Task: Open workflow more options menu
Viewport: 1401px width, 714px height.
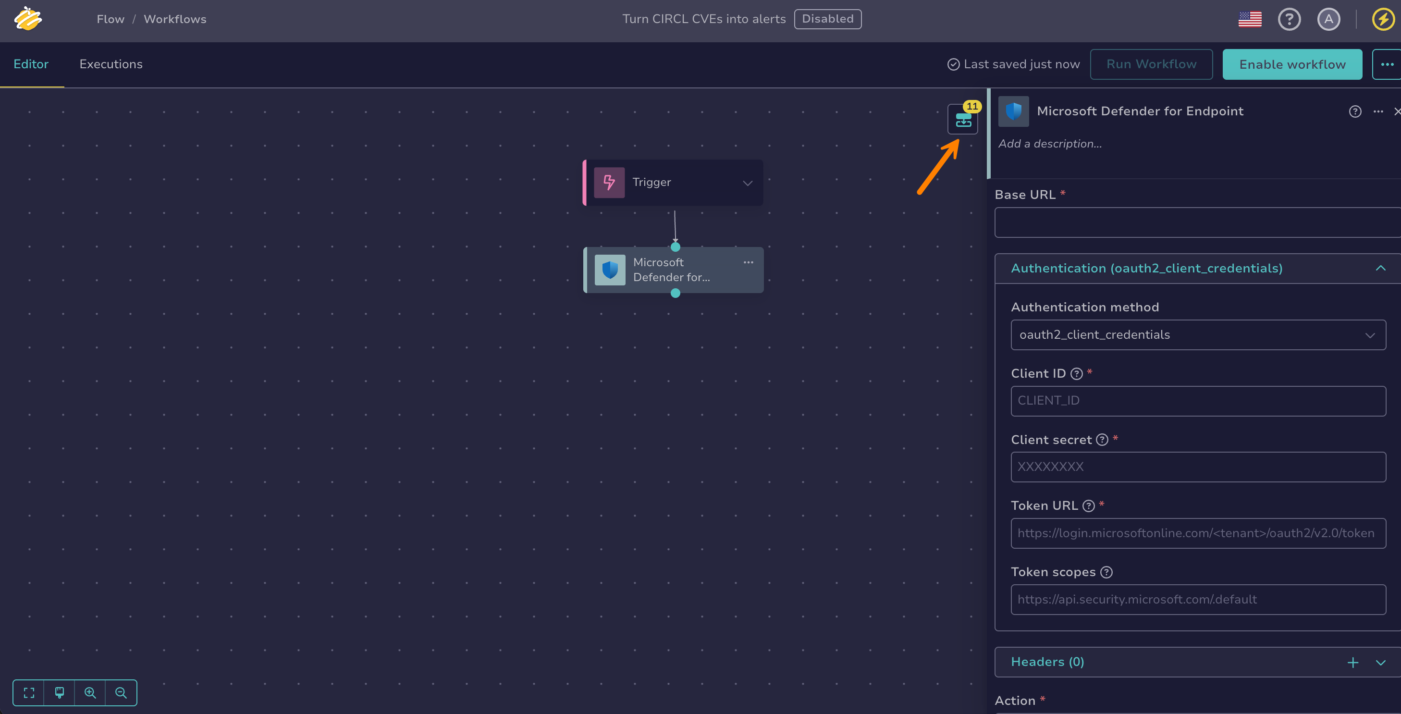Action: click(x=1386, y=65)
